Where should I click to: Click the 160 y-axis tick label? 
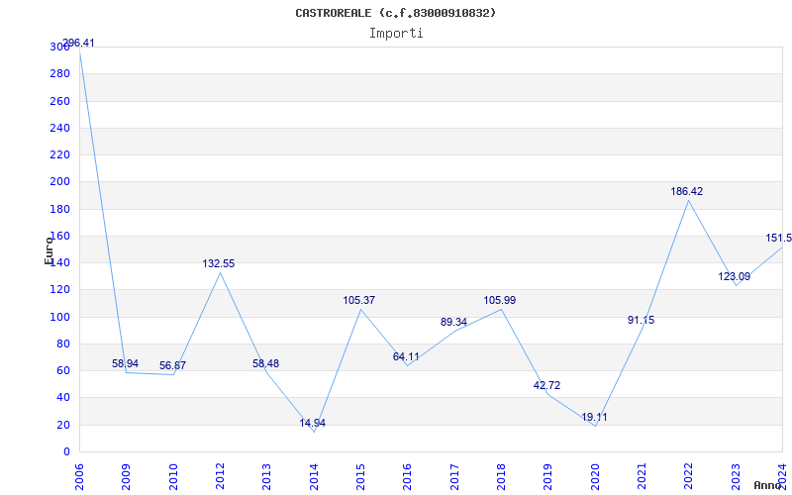pyautogui.click(x=60, y=236)
